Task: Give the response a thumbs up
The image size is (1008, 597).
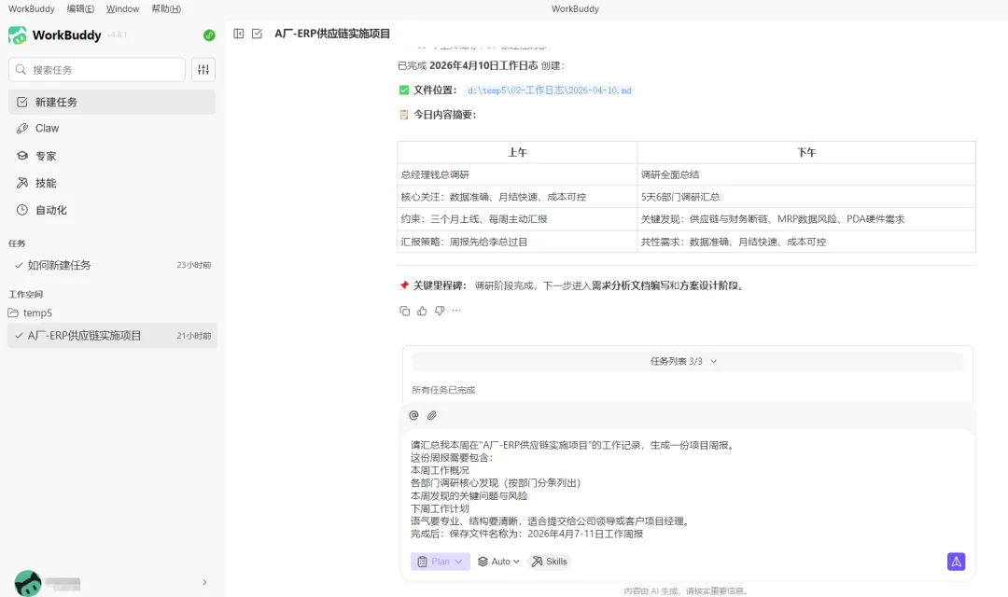Action: (x=422, y=311)
